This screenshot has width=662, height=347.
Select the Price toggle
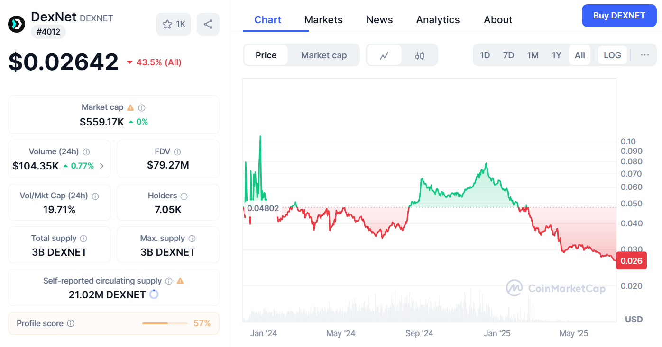click(x=266, y=55)
